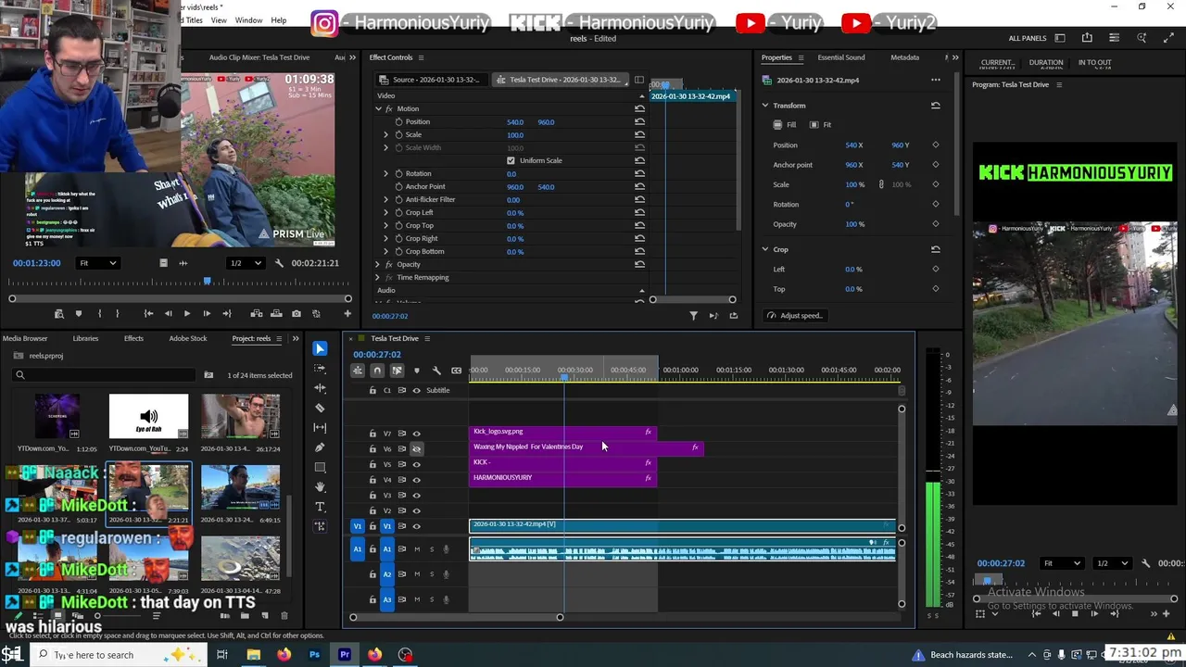Open Program monitor Fit zoom dropdown
1186x667 pixels.
click(x=1063, y=563)
